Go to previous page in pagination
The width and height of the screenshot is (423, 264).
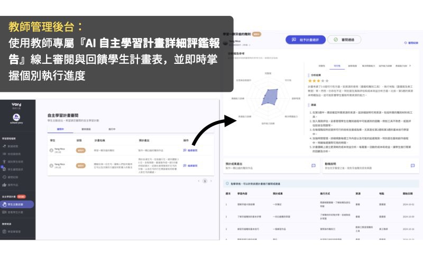(198, 181)
